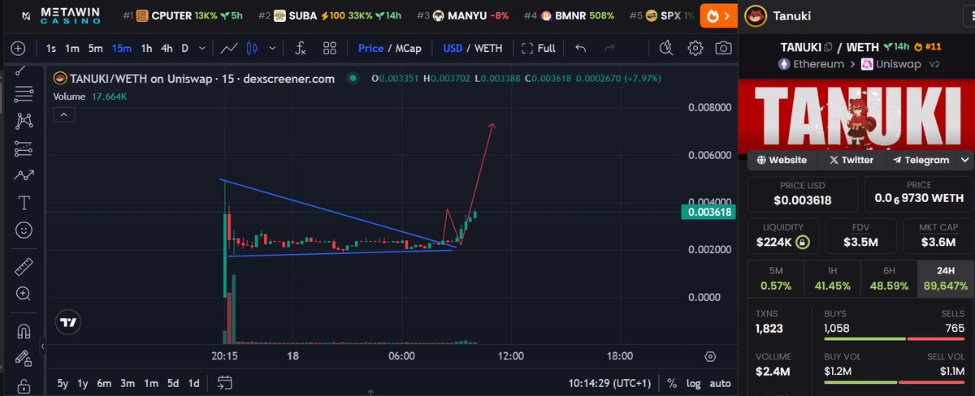
Task: Toggle stay-in-drawing-mode pencil lock icon
Action: click(x=24, y=358)
